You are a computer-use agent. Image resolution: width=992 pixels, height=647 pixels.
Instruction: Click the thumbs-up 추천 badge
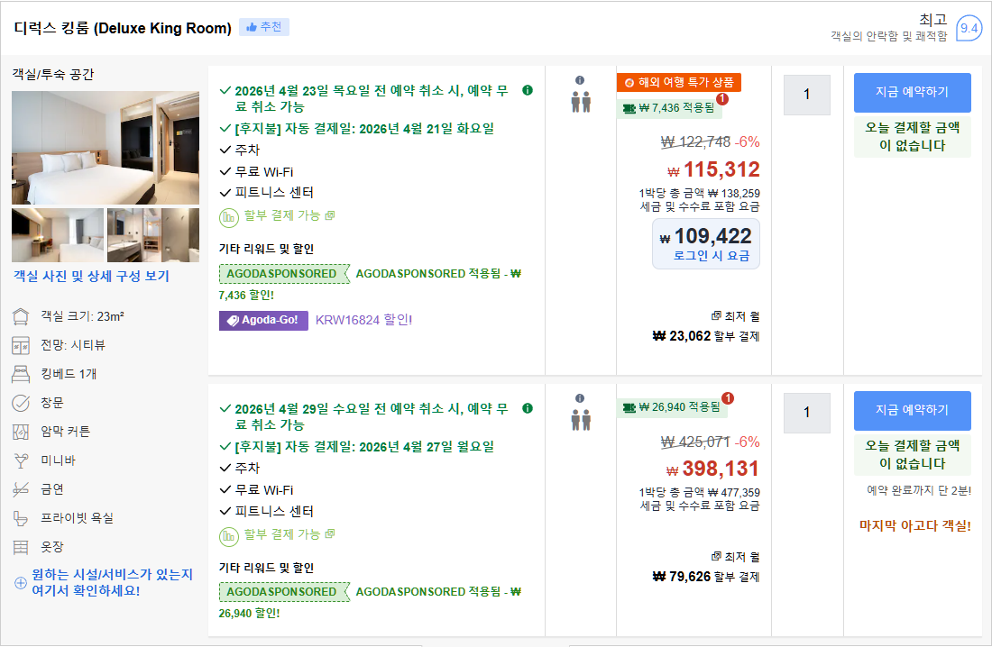pyautogui.click(x=263, y=27)
